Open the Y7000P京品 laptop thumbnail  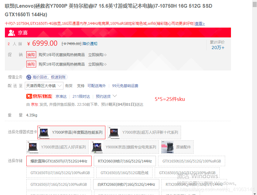tap(44, 132)
